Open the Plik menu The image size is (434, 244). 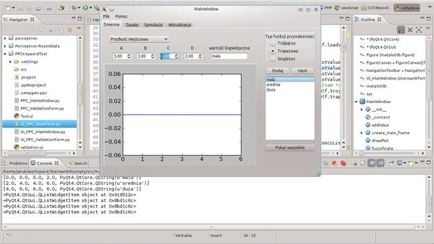point(106,16)
